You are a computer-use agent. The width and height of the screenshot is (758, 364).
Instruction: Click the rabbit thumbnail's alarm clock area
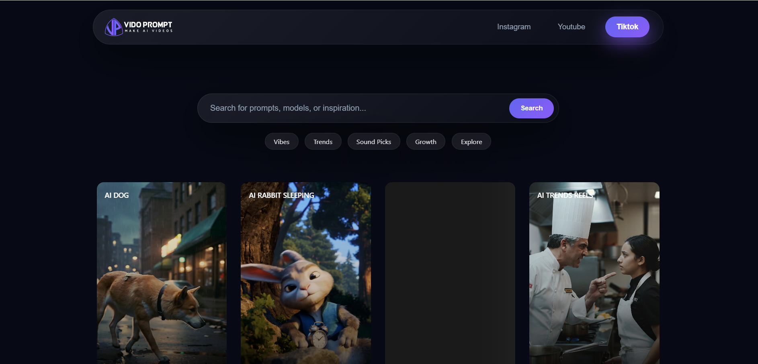(320, 334)
